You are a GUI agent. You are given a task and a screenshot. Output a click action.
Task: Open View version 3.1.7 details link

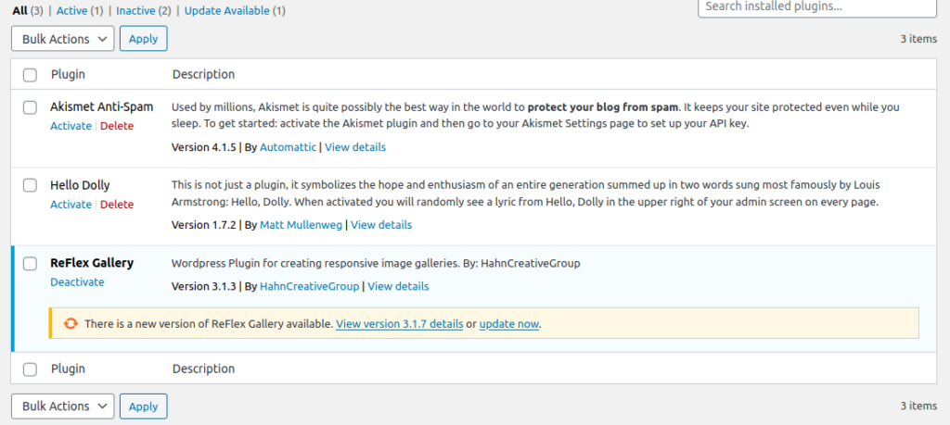[x=400, y=323]
